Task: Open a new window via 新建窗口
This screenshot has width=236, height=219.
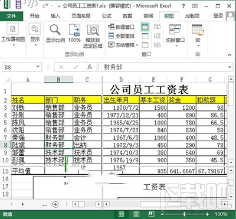Action: (x=121, y=27)
